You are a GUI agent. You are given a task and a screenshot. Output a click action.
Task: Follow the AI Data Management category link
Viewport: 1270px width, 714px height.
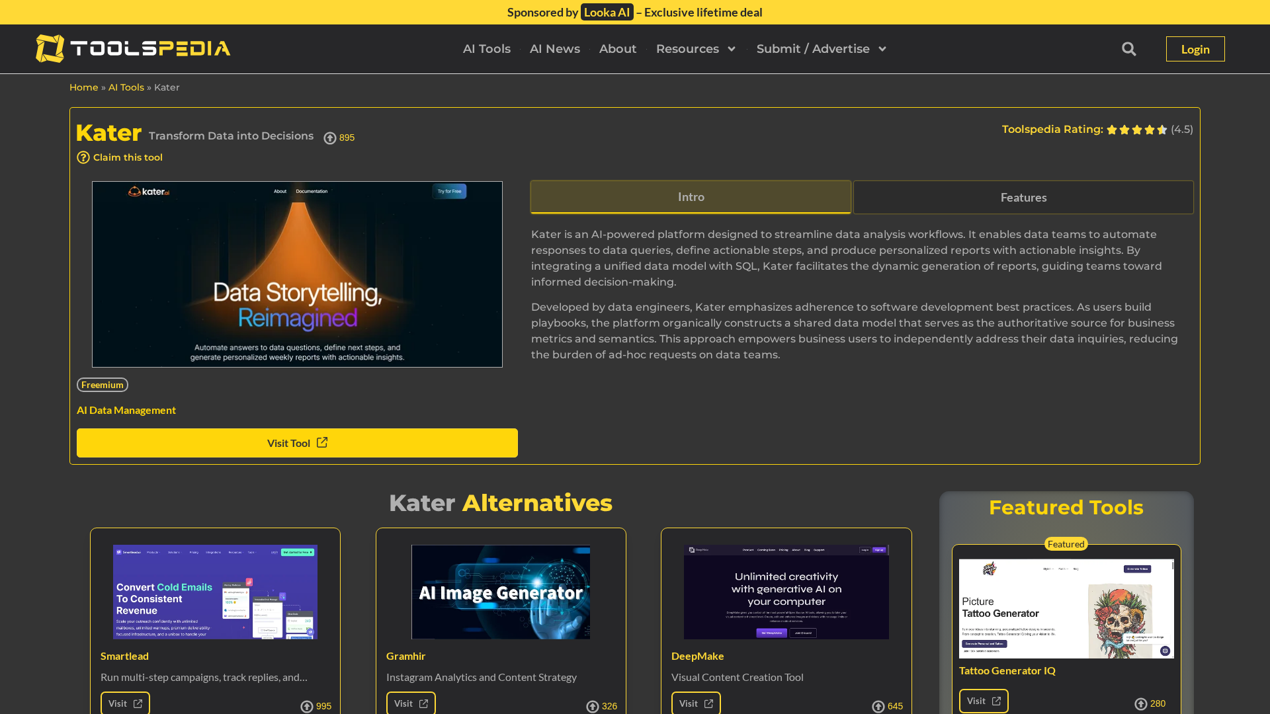126,410
